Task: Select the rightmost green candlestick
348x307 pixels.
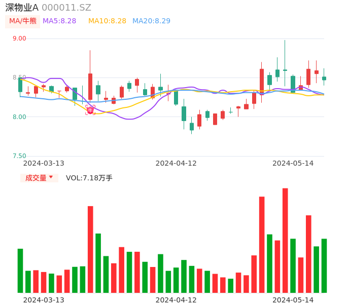Action: coord(324,79)
